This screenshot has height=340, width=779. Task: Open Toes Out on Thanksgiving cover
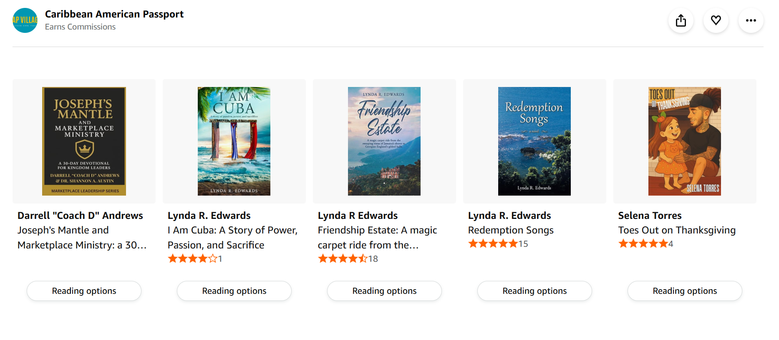pyautogui.click(x=685, y=141)
